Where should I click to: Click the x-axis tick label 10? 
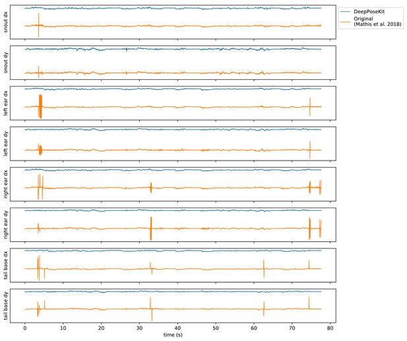click(63, 328)
